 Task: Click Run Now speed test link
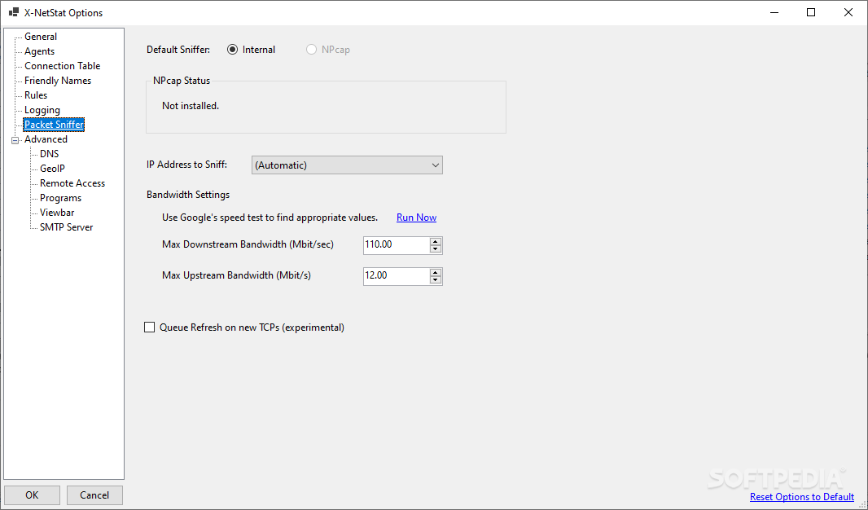[416, 218]
